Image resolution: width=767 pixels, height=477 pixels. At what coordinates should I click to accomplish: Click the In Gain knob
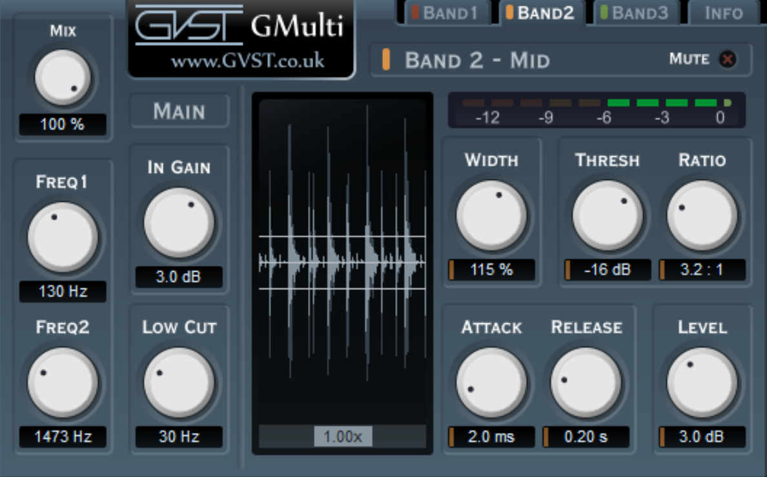[x=179, y=223]
